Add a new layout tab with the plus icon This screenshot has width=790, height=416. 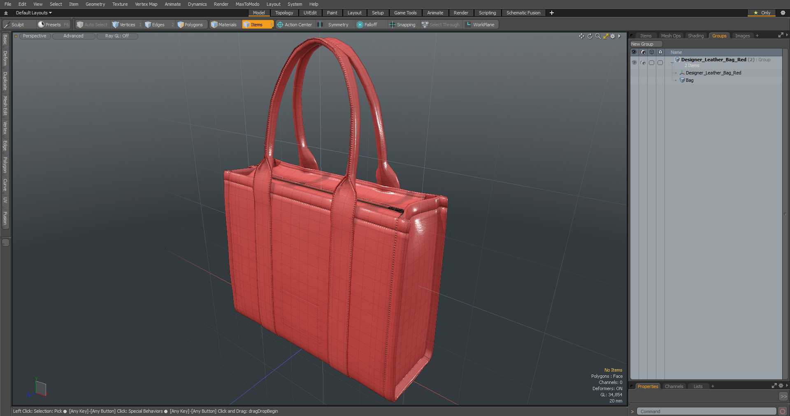pos(552,13)
